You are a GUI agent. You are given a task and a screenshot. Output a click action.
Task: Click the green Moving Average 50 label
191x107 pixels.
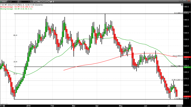[x=16, y=9]
